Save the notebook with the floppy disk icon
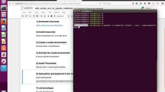 pos(23,16)
